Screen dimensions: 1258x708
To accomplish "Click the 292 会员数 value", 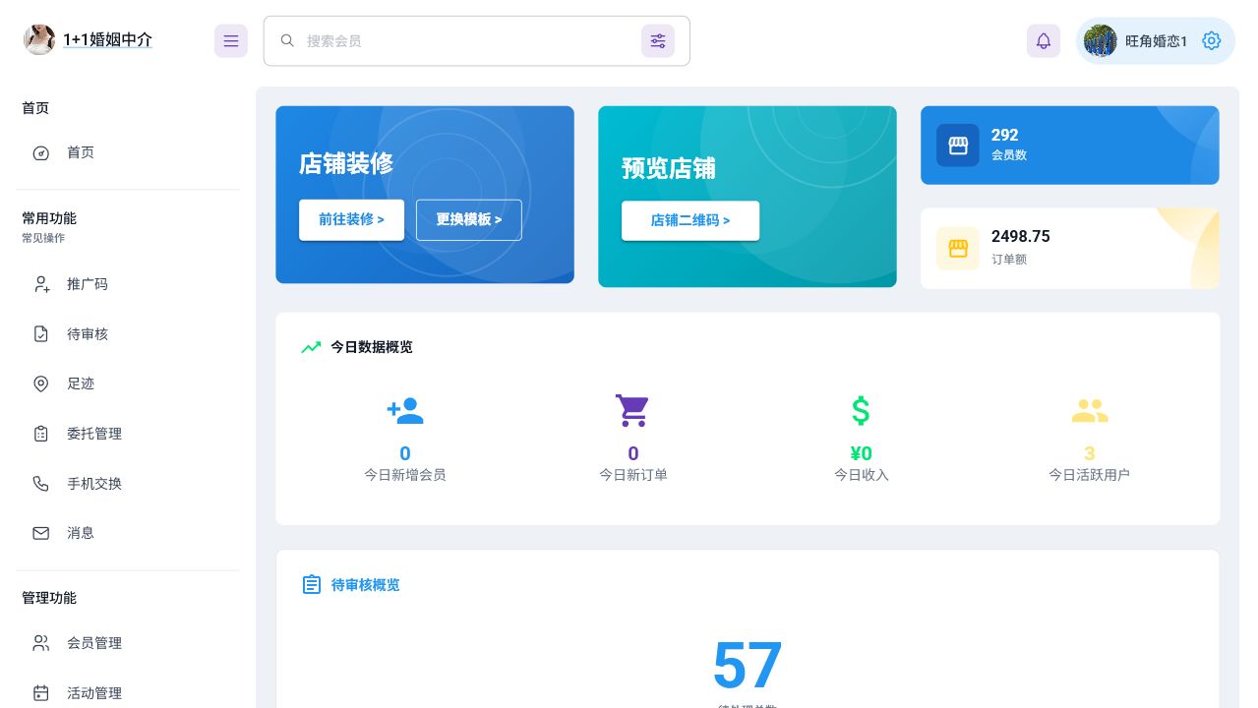I will (1004, 136).
